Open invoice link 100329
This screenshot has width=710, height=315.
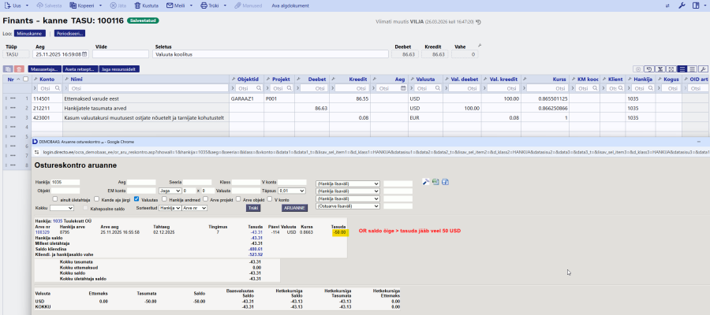(43, 232)
